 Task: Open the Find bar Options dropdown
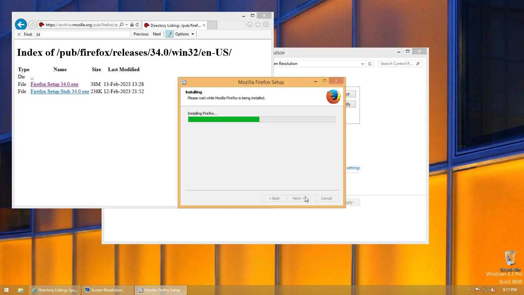click(x=184, y=34)
